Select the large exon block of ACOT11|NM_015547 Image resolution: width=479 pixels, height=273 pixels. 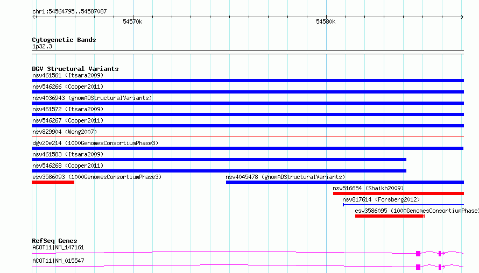click(418, 267)
